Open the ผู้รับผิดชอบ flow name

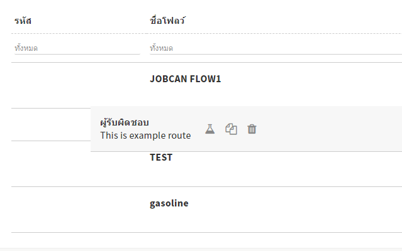click(x=124, y=122)
